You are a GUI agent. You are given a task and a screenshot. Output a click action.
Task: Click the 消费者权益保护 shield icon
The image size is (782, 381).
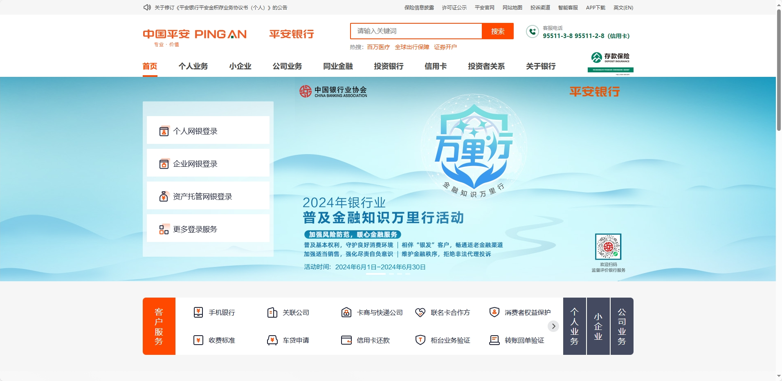(494, 312)
